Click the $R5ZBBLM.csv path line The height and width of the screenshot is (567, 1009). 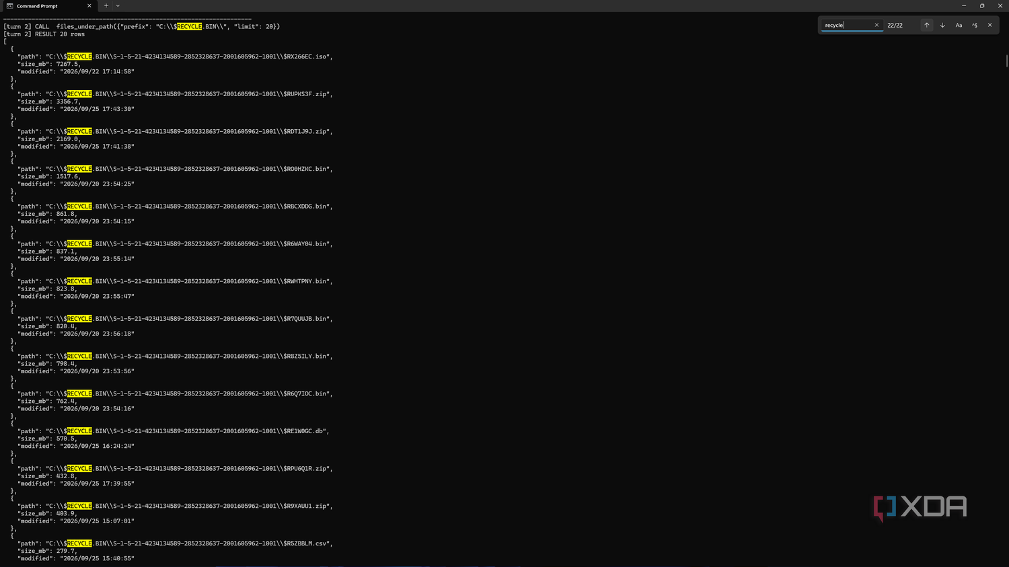(175, 543)
